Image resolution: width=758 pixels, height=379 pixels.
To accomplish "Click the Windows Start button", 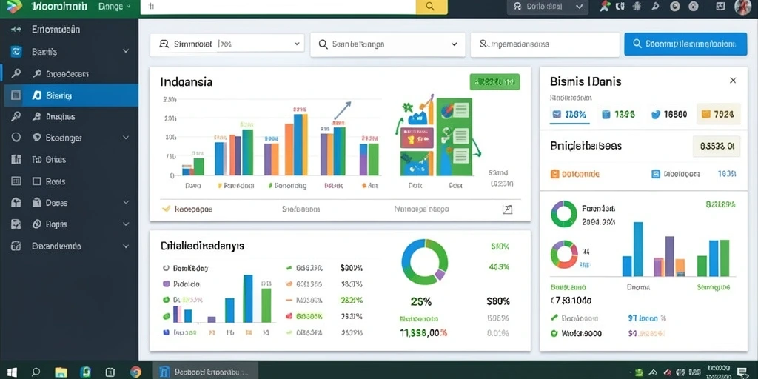I will [x=12, y=372].
